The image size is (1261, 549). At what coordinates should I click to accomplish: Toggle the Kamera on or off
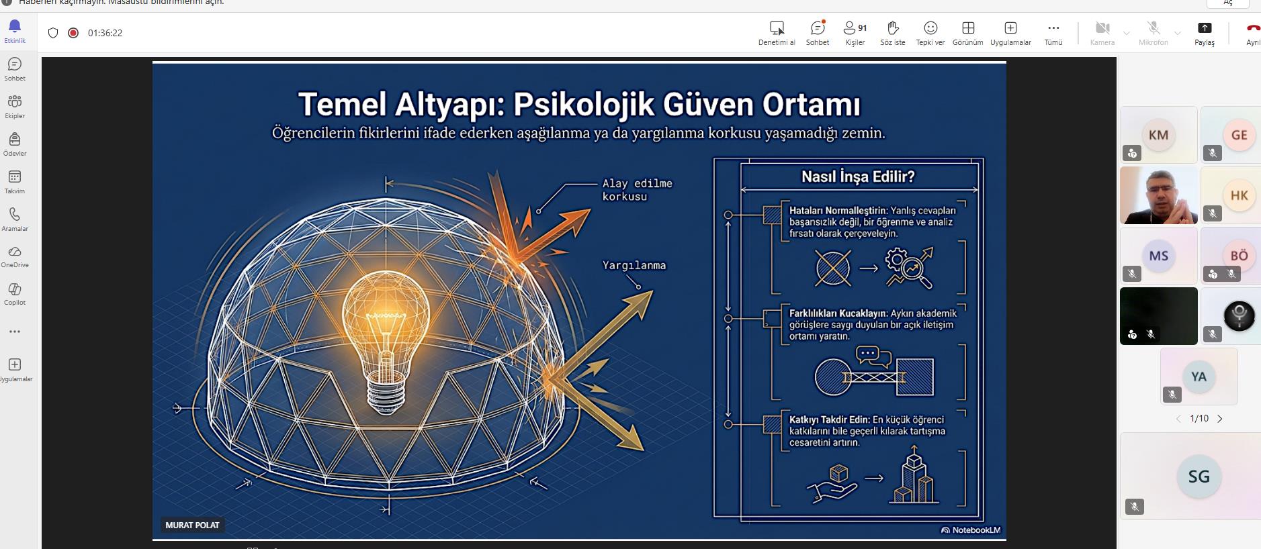[1102, 32]
